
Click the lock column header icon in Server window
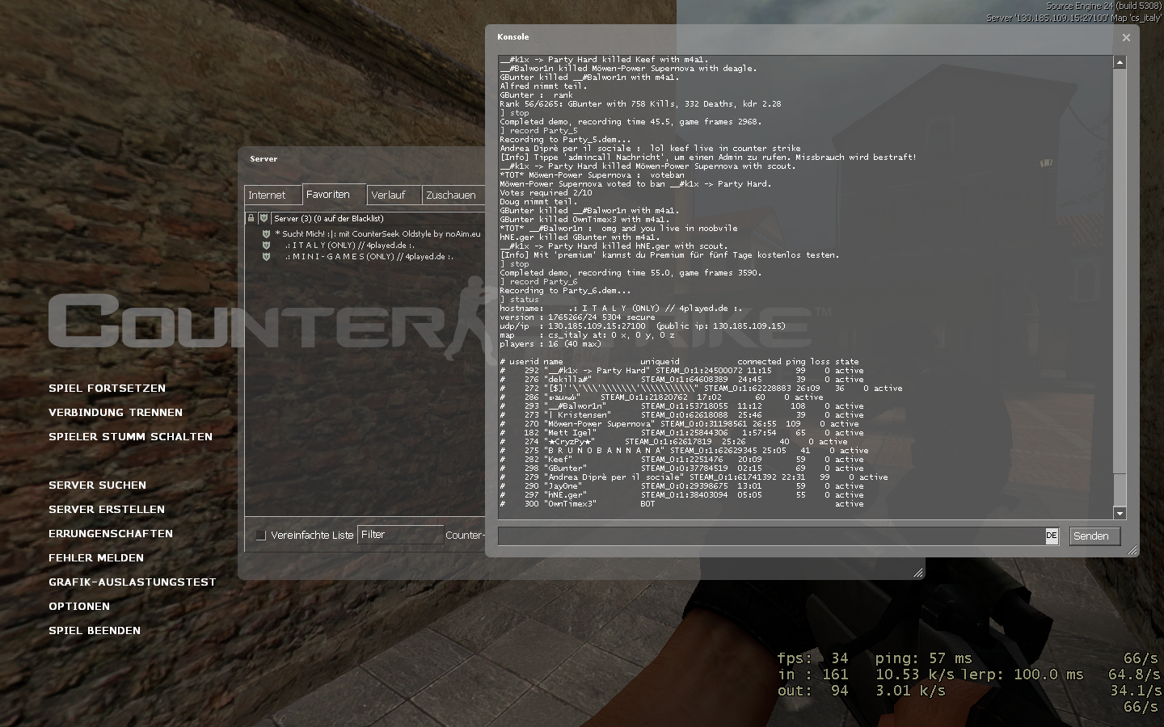click(251, 218)
